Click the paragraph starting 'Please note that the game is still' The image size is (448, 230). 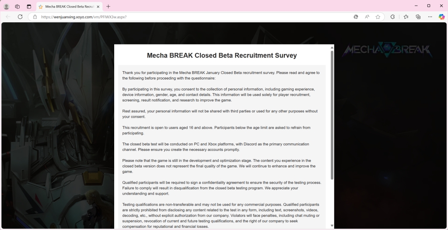(219, 166)
